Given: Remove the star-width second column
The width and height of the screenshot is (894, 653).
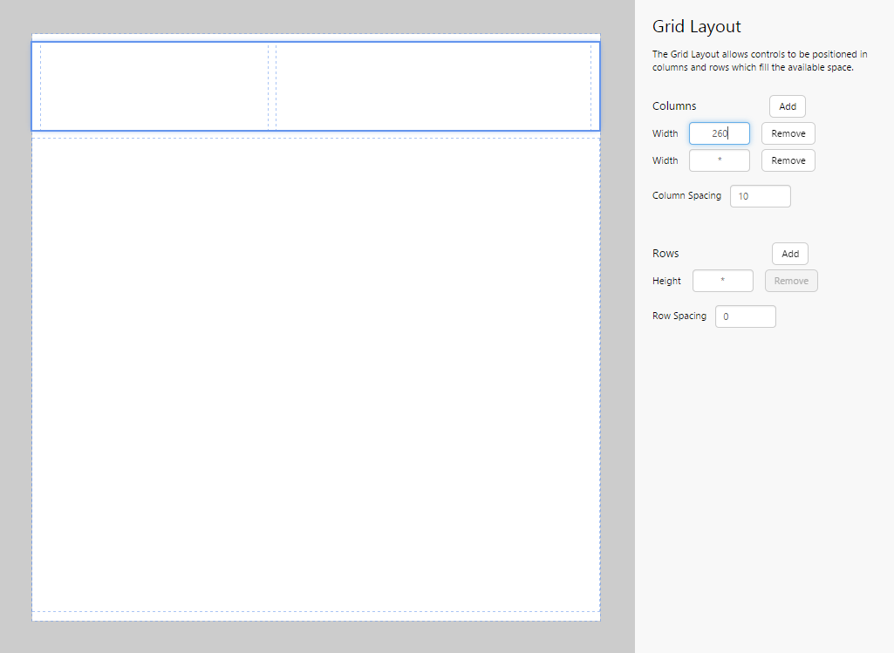Looking at the screenshot, I should point(788,160).
